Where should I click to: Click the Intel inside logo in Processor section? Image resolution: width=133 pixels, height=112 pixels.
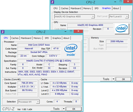point(71,50)
